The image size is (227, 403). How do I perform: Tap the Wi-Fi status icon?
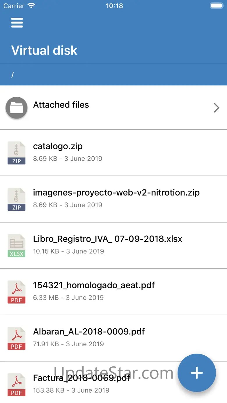pyautogui.click(x=31, y=6)
